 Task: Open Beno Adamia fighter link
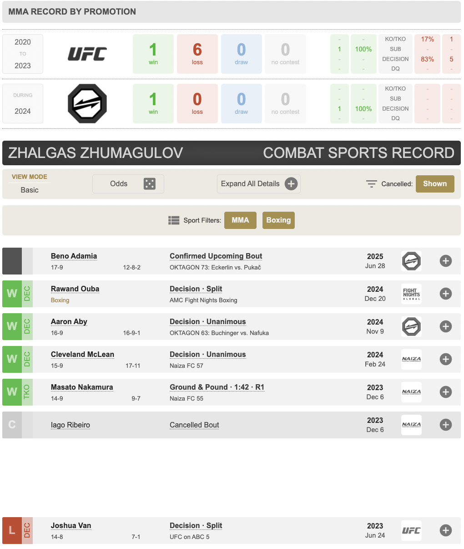(74, 256)
